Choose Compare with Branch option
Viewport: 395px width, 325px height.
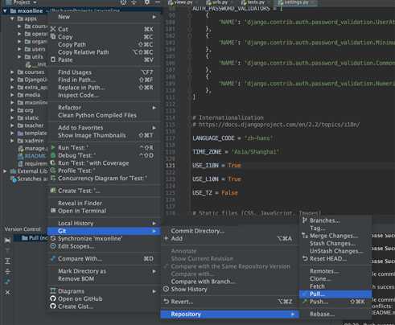(x=230, y=282)
